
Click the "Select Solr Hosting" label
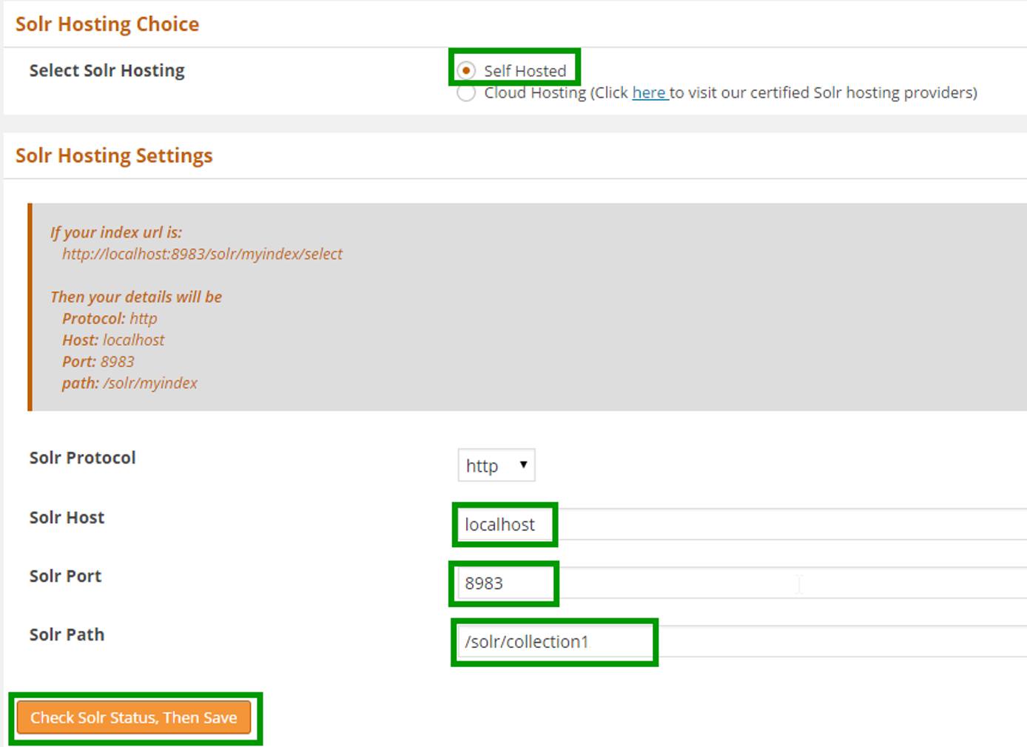click(x=106, y=70)
